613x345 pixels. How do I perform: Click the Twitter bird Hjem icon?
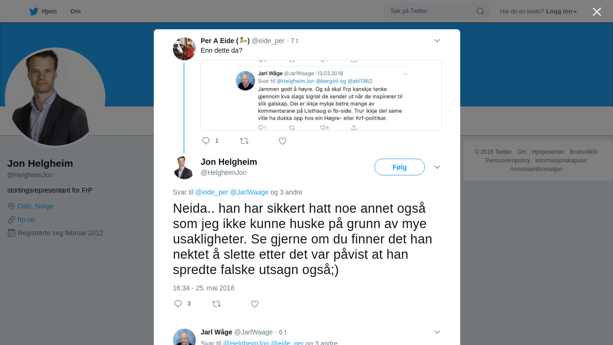tap(34, 11)
